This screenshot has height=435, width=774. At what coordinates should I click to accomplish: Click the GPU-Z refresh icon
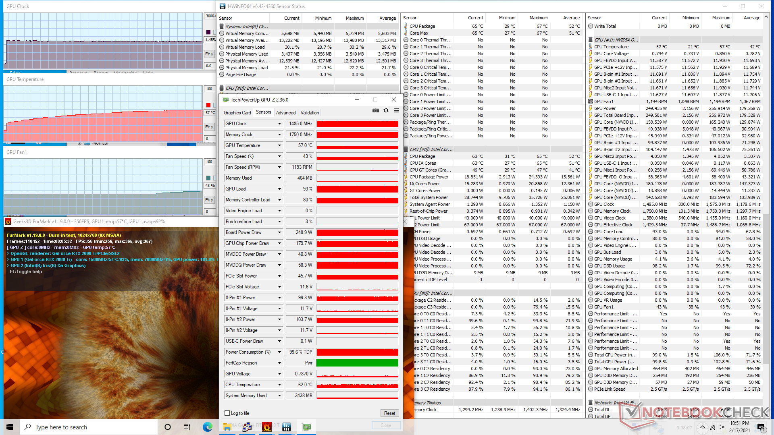[386, 110]
